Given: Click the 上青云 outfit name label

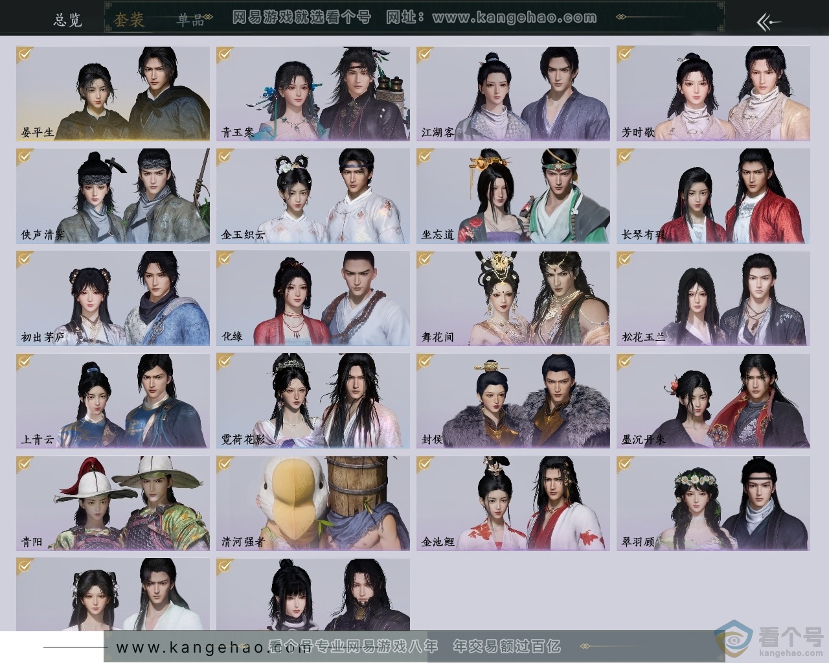Looking at the screenshot, I should pyautogui.click(x=38, y=439).
